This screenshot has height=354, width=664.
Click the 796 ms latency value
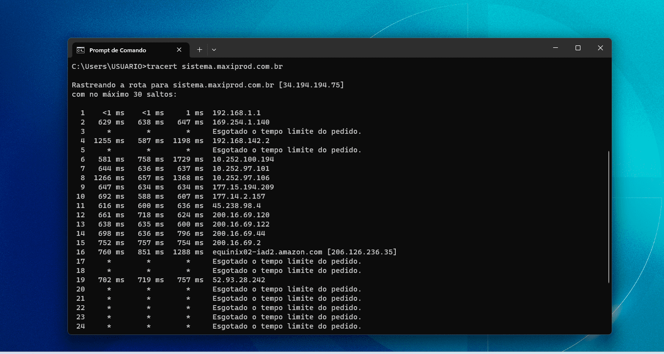pos(191,233)
